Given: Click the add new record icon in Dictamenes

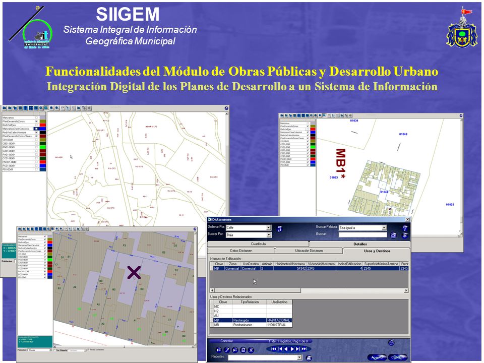Looking at the screenshot, I should [x=218, y=350].
